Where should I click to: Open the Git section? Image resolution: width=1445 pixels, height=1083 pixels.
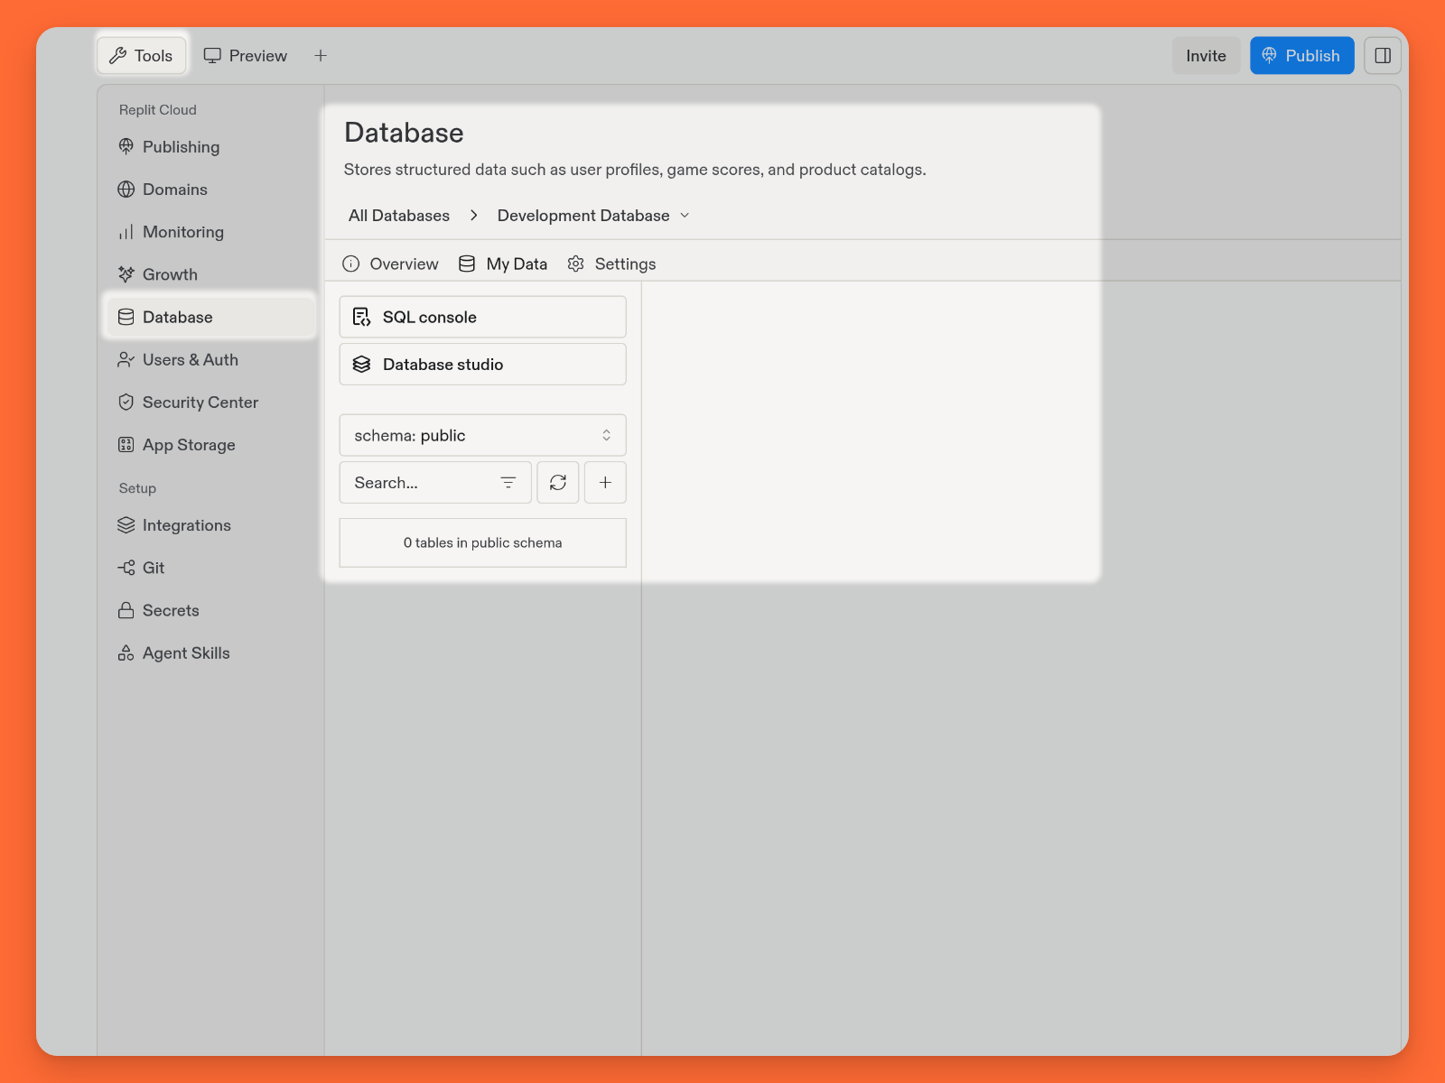(x=210, y=568)
